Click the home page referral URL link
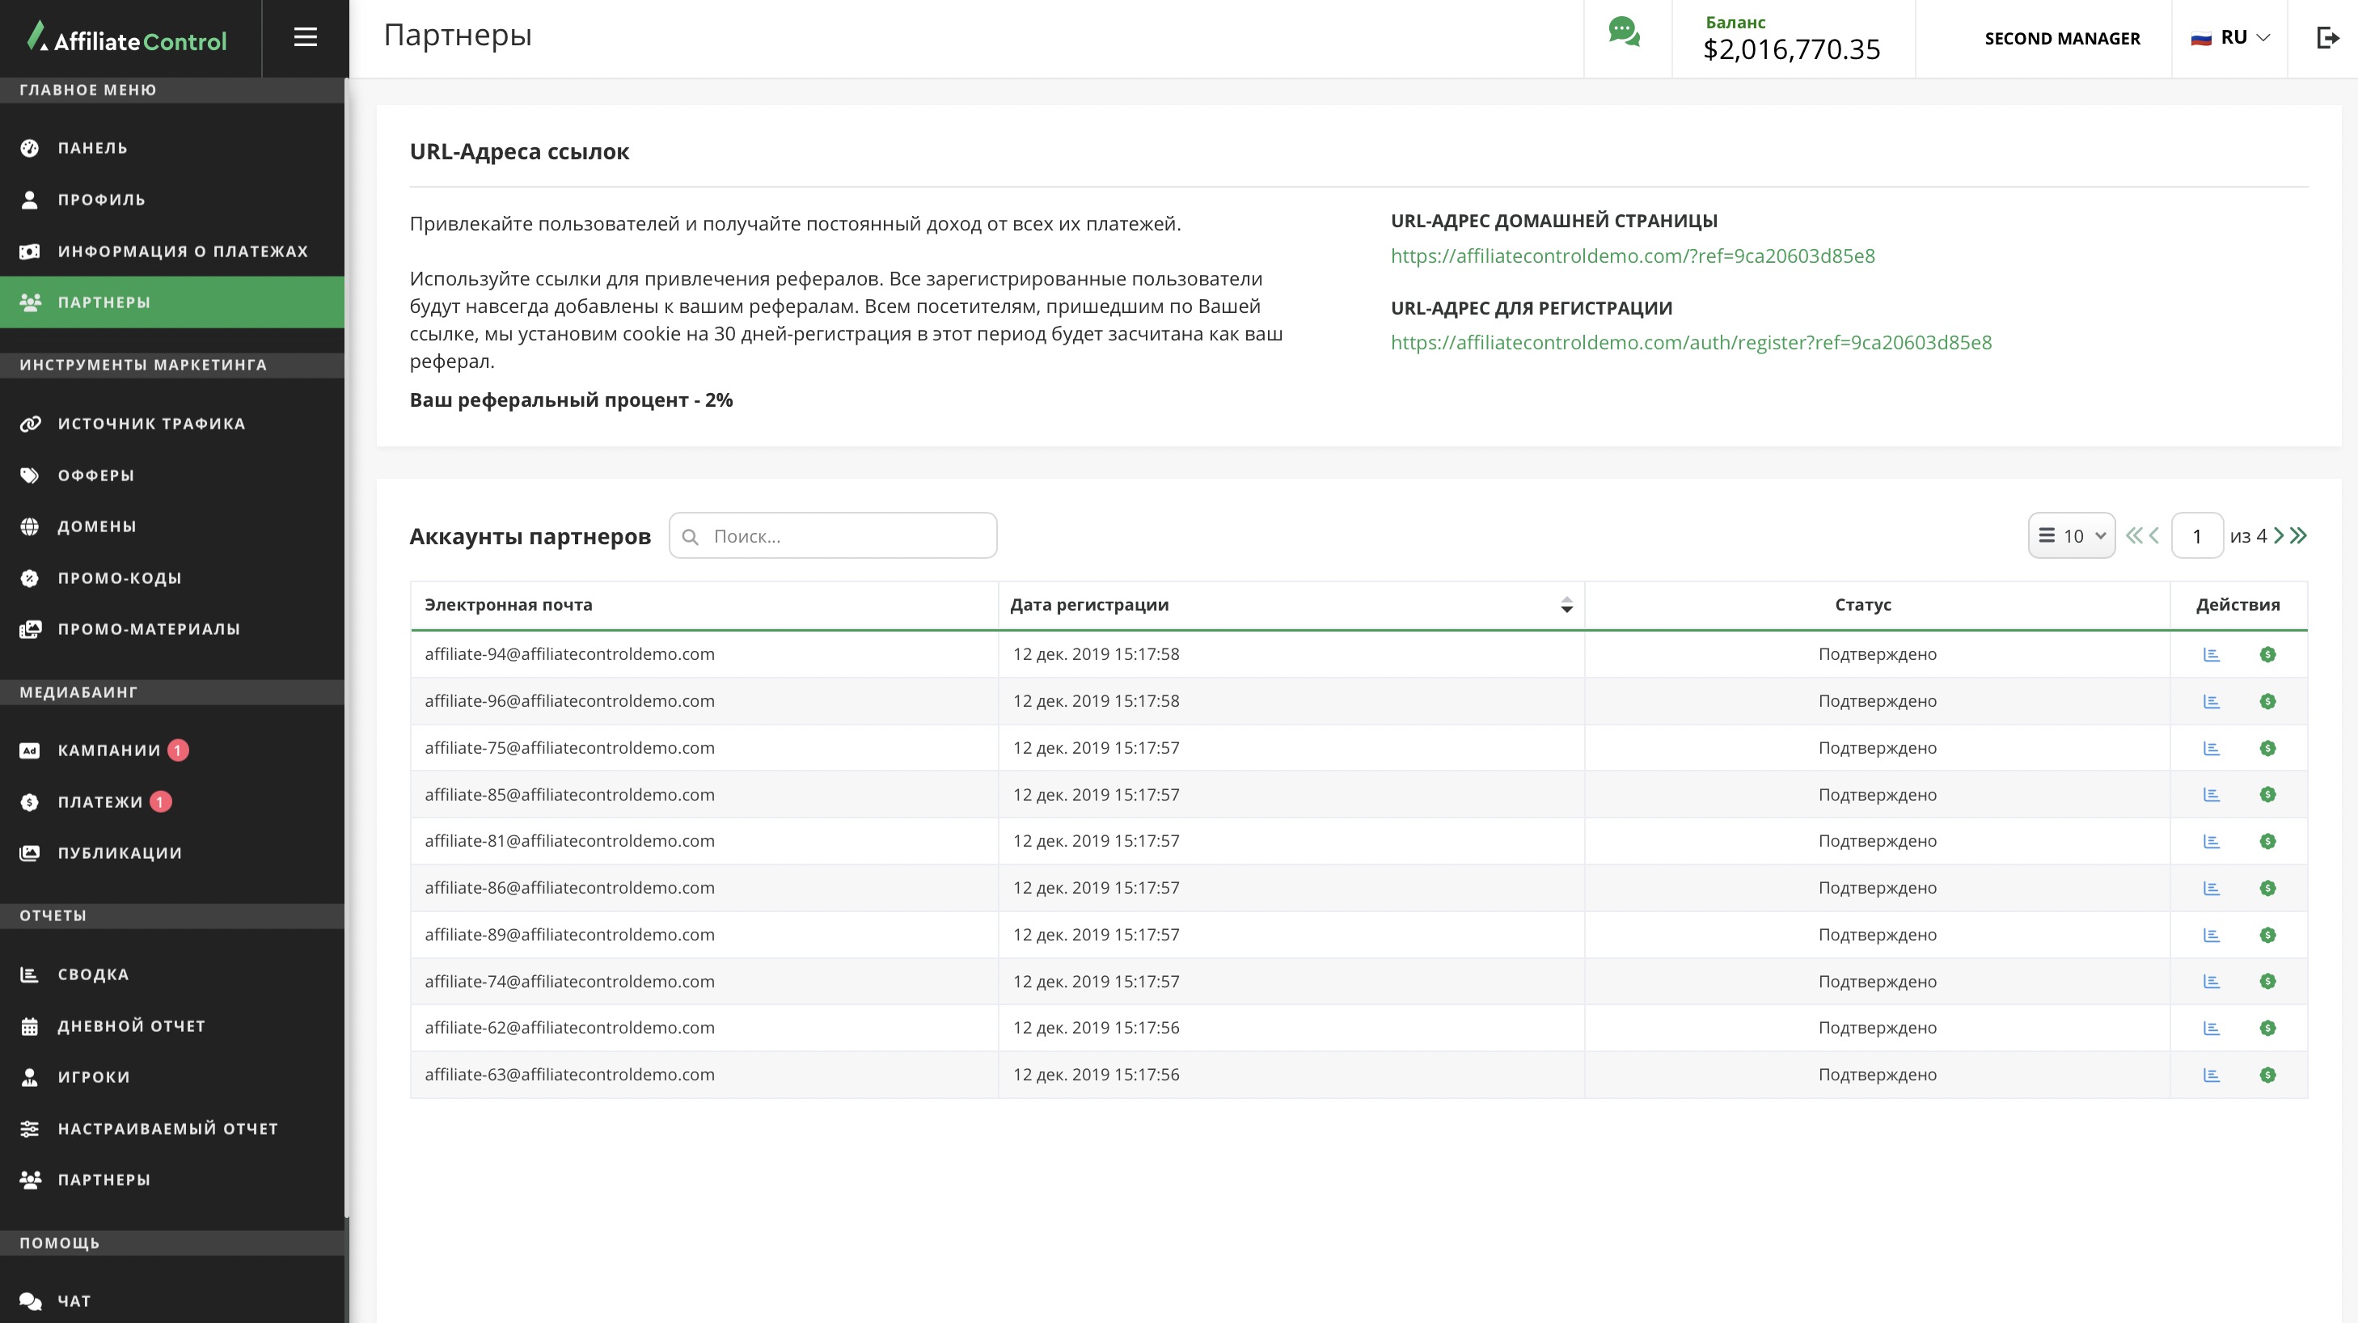 click(x=1632, y=256)
